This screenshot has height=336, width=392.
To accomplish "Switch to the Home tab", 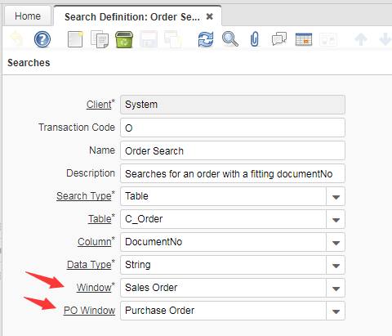I will coord(28,16).
